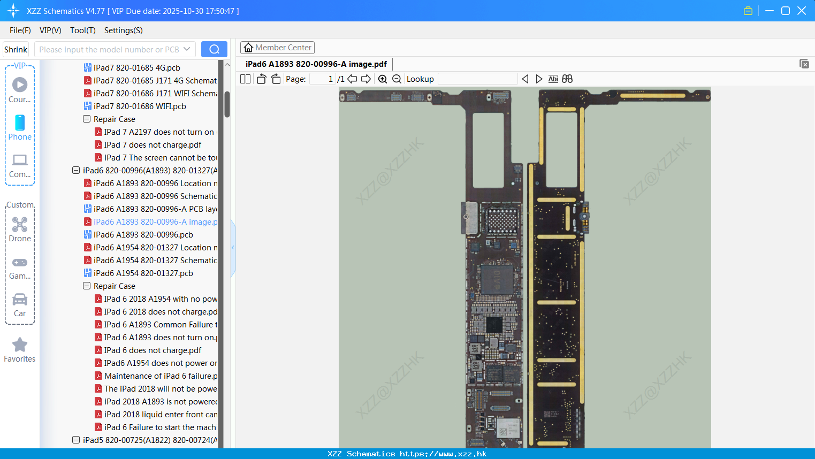815x459 pixels.
Task: Open iPad 2018 liquid enter front camera
Action: tap(156, 414)
